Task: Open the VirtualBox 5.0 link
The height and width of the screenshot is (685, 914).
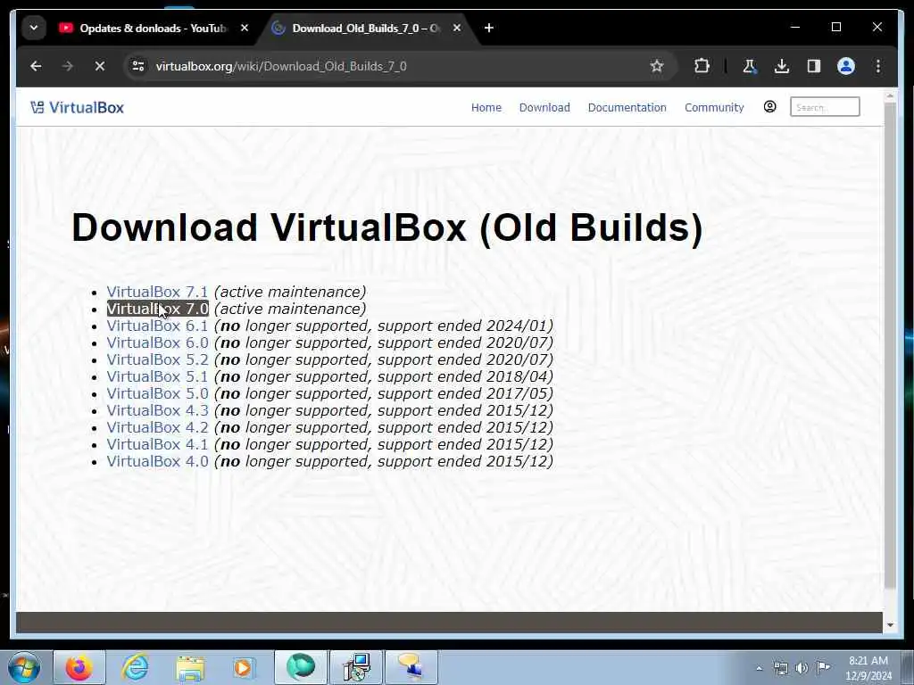Action: tap(157, 393)
